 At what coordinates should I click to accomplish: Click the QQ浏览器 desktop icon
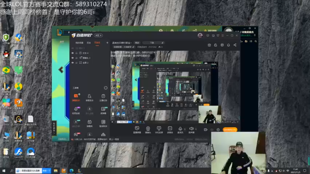point(31,153)
